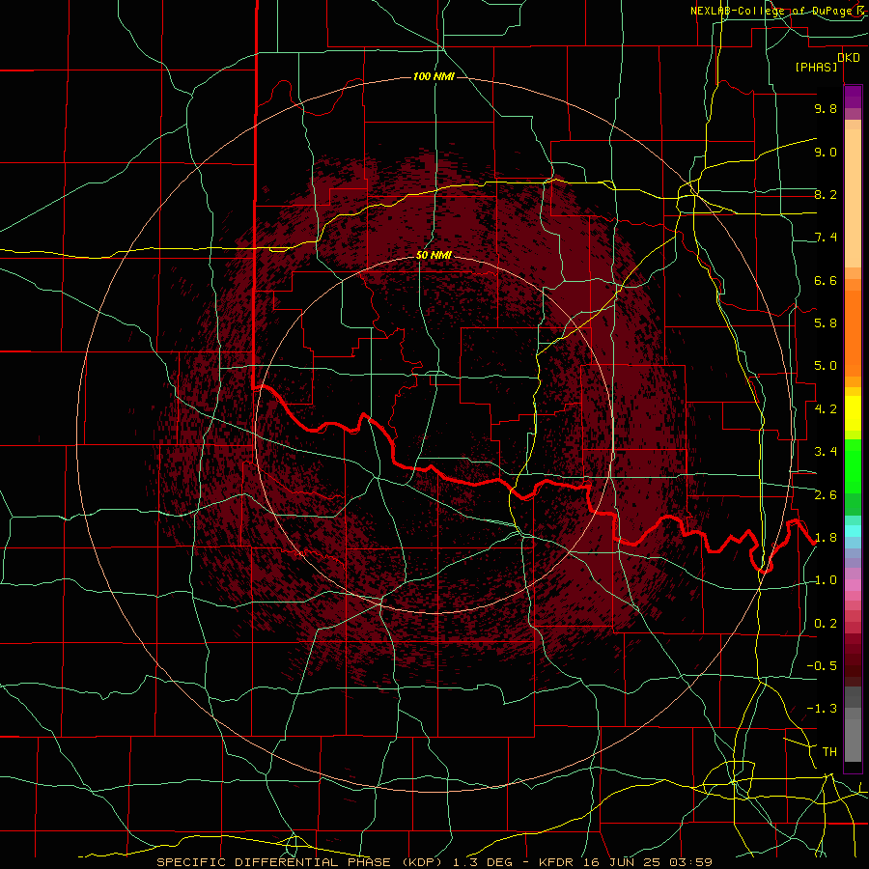869x869 pixels.
Task: Click the 03:59 timestamp
Action: 692,862
